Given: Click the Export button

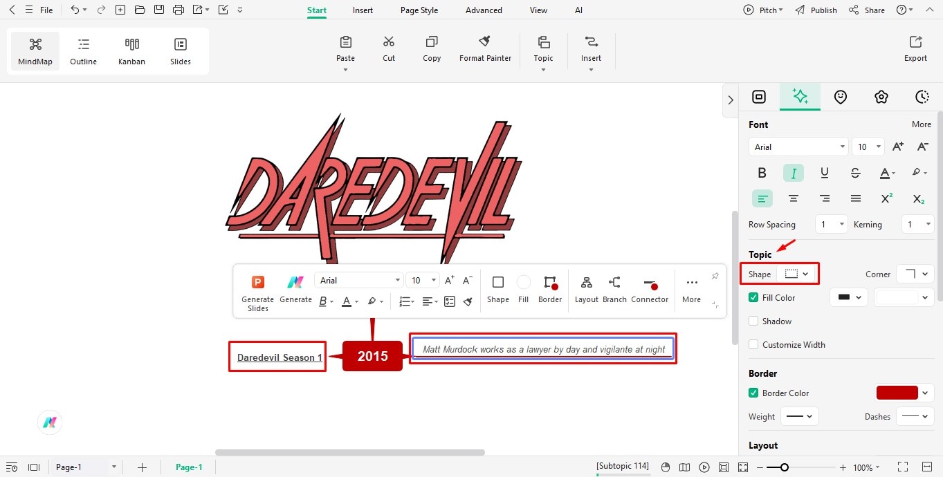Looking at the screenshot, I should [915, 48].
